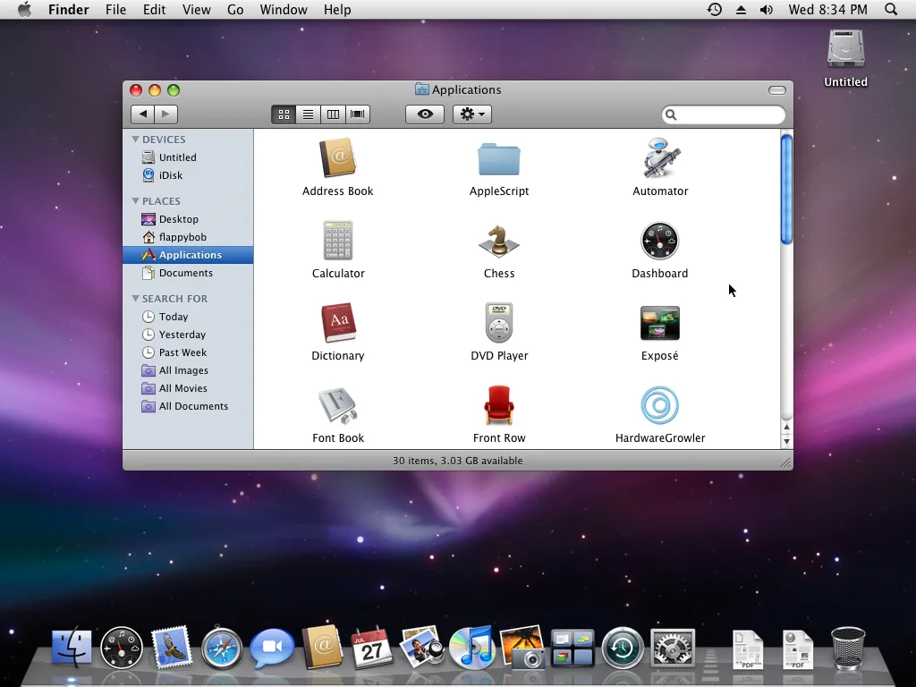Select the Dashboard app in Applications
Screen dimensions: 916x687
pos(659,241)
